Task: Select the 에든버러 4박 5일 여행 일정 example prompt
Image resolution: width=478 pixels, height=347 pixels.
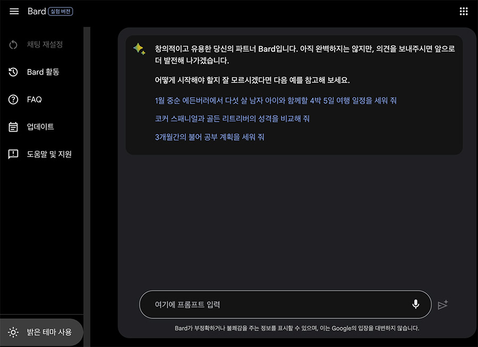Action: coord(276,100)
